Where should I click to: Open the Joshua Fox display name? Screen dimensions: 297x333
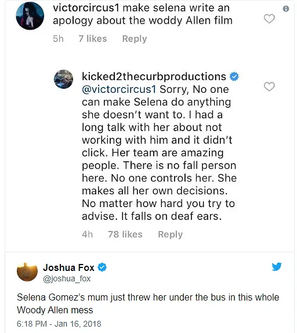68,267
